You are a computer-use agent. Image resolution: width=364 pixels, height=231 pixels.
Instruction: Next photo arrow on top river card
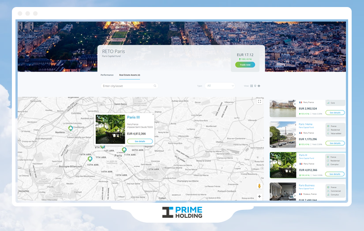point(295,104)
